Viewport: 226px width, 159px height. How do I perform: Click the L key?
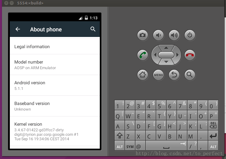(203, 125)
